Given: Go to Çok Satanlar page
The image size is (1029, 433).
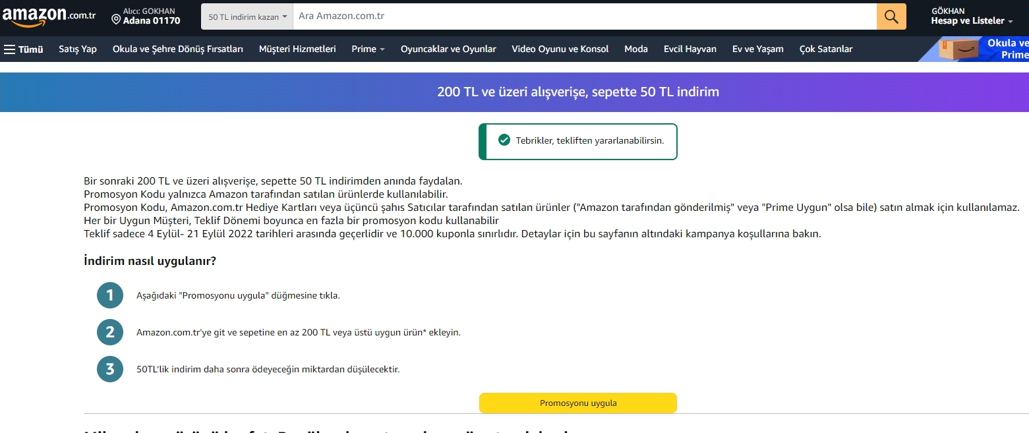Looking at the screenshot, I should click(826, 49).
